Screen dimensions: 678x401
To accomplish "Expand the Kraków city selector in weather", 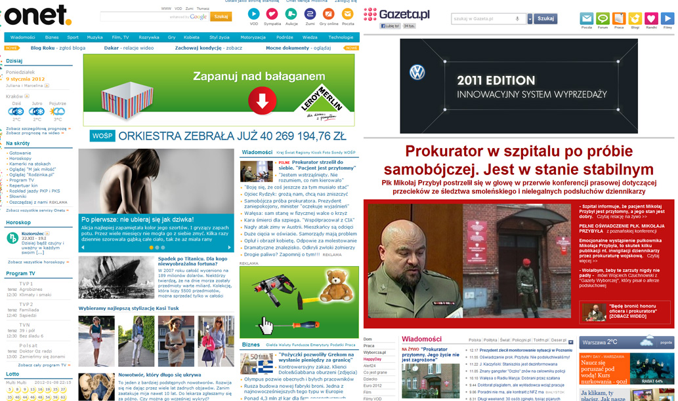I will [x=28, y=96].
